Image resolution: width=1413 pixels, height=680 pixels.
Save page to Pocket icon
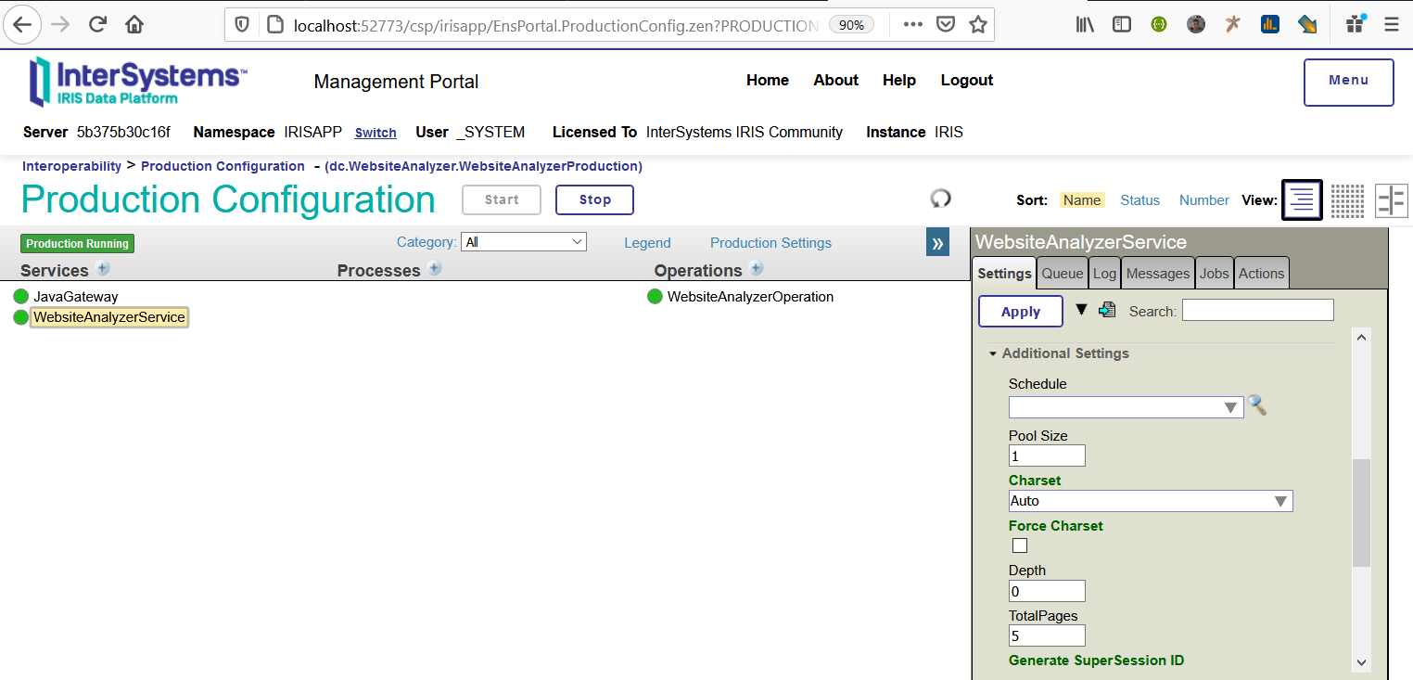pos(945,25)
